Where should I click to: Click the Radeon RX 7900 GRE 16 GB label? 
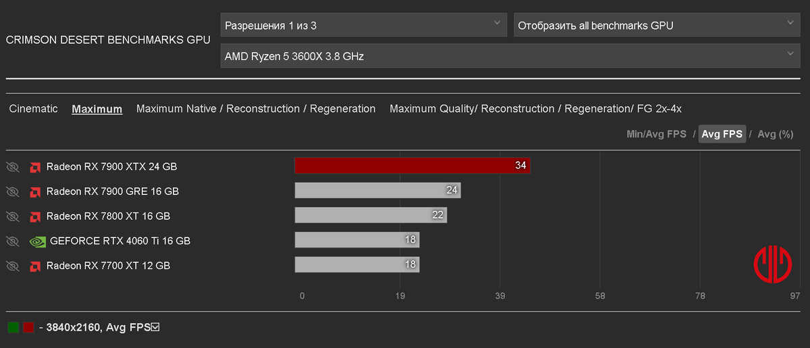click(113, 192)
